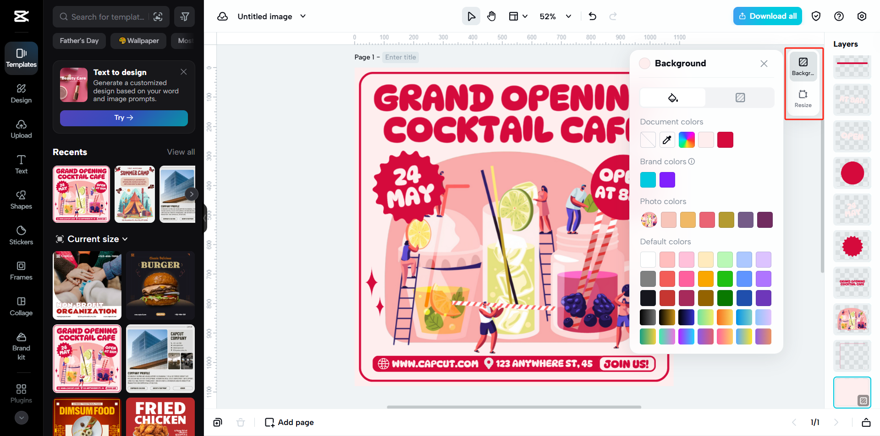
Task: Expand the Untitled image title dropdown
Action: click(x=302, y=16)
